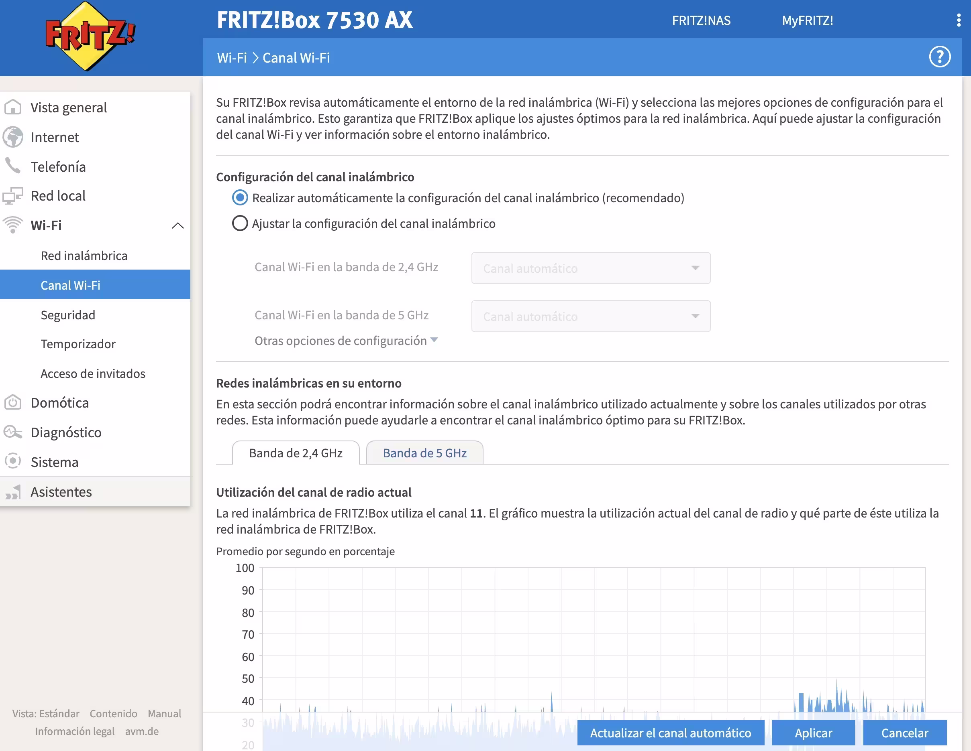Open Telefonía menu item
The width and height of the screenshot is (971, 751).
click(x=95, y=166)
